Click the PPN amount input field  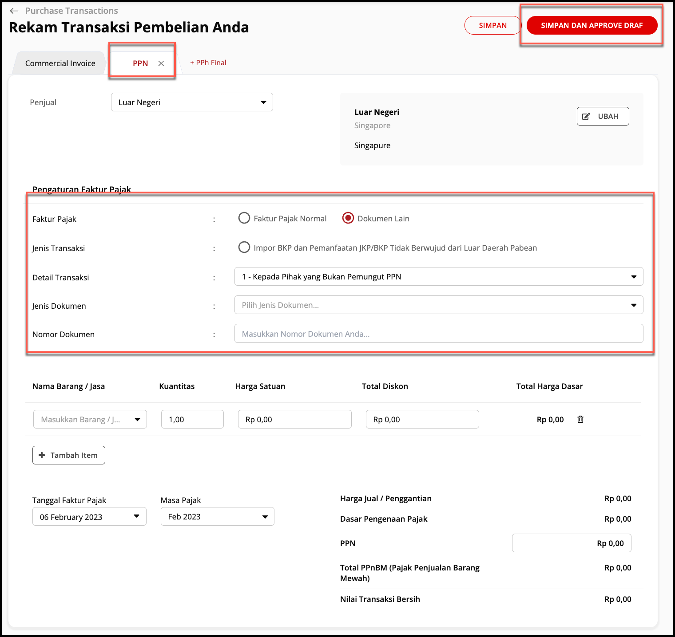[572, 543]
